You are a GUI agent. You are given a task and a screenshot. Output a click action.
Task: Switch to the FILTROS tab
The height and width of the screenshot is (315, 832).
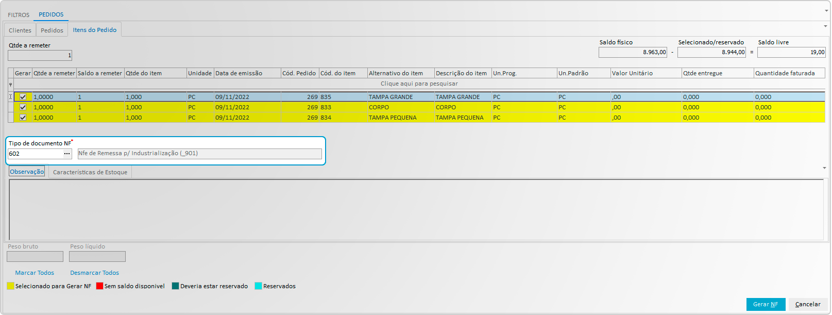pyautogui.click(x=19, y=15)
